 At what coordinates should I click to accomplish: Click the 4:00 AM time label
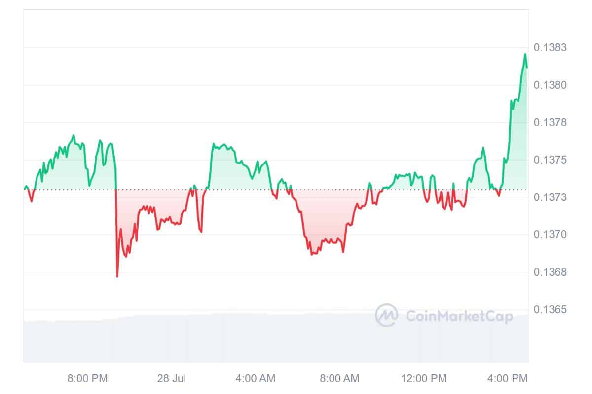point(256,379)
